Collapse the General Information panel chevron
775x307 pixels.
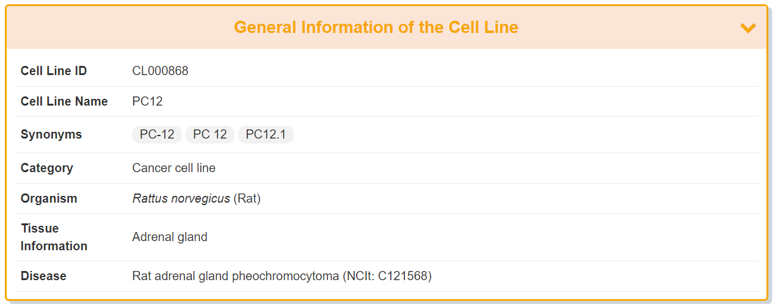(748, 28)
